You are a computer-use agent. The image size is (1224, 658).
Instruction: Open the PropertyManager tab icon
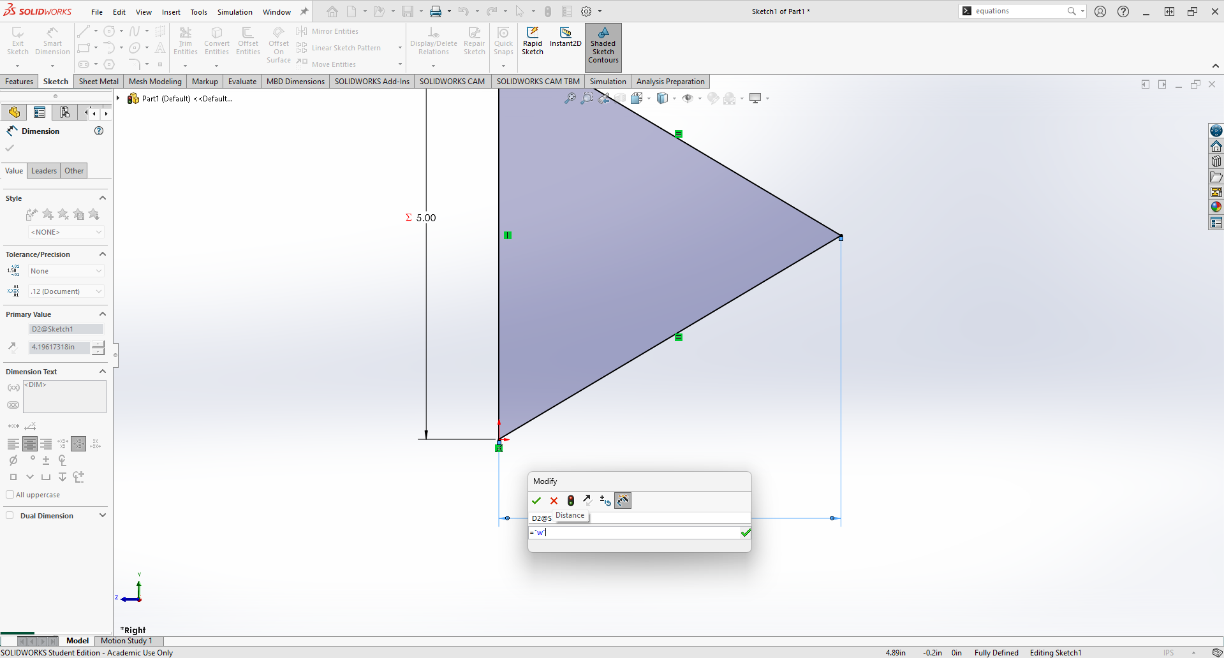(40, 113)
